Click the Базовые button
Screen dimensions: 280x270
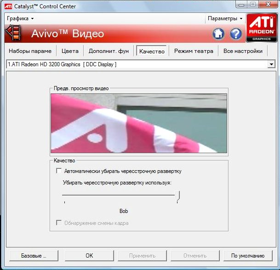pyautogui.click(x=34, y=256)
